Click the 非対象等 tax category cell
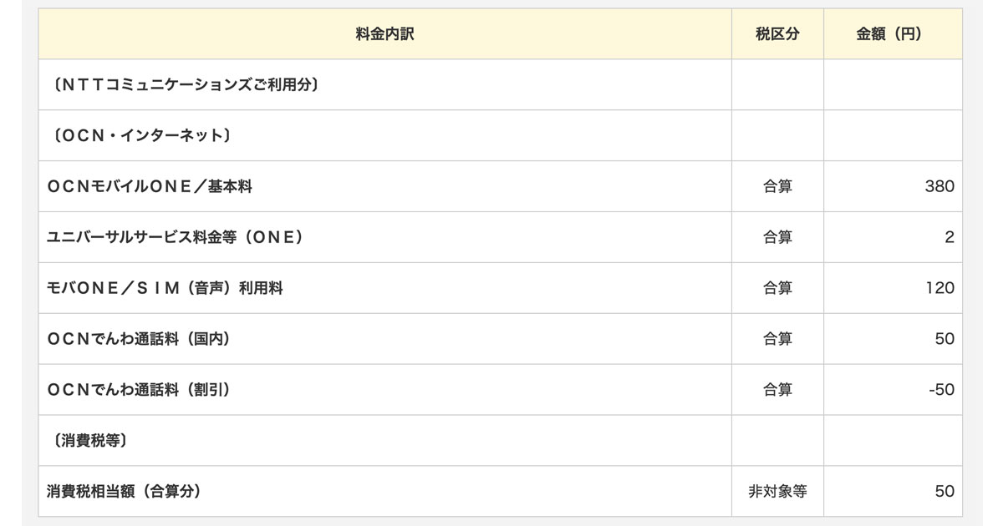This screenshot has width=1003, height=526. (777, 492)
